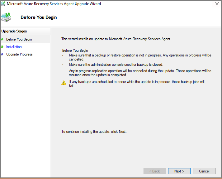Click the yellow warning triangle icon
Image resolution: width=222 pixels, height=179 pixels.
pyautogui.click(x=64, y=83)
